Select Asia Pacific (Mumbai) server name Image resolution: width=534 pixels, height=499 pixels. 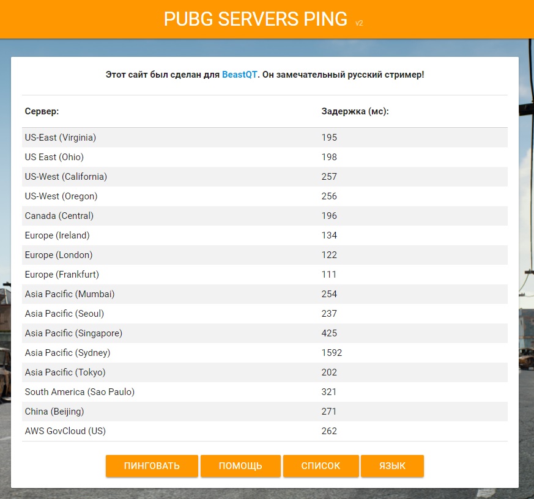point(70,294)
